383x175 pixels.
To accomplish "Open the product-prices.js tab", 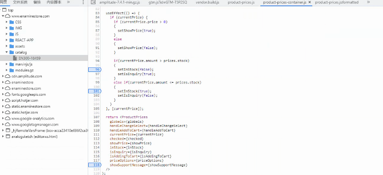I will point(241,2).
